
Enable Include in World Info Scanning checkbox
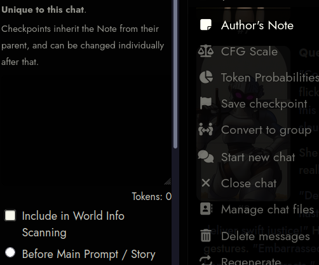pyautogui.click(x=10, y=215)
